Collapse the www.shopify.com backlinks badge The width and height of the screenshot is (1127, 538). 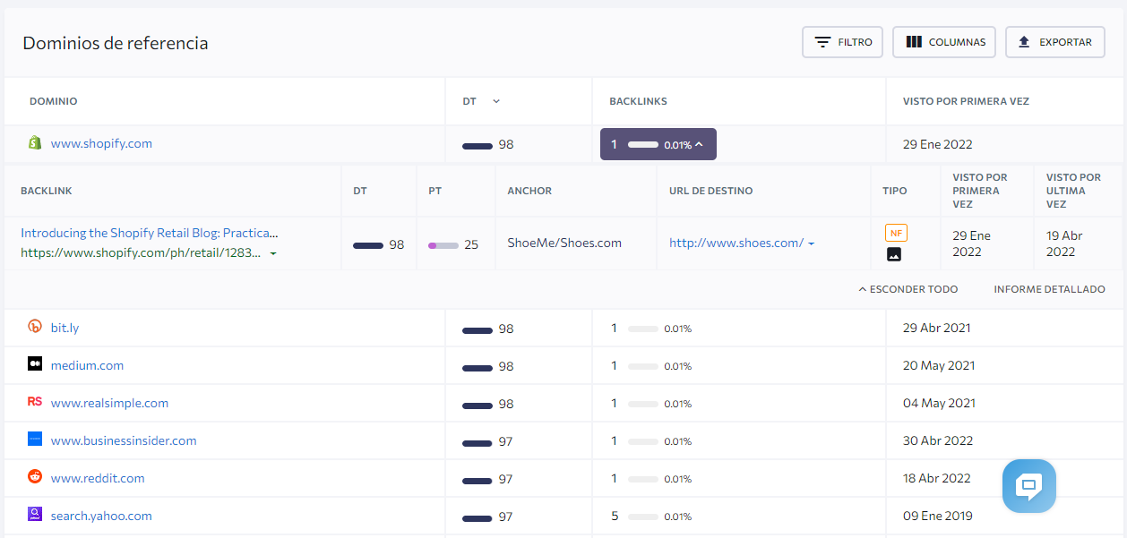click(658, 145)
